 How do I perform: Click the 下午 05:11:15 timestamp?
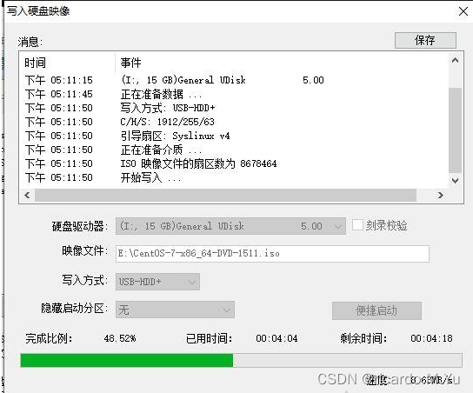click(59, 80)
